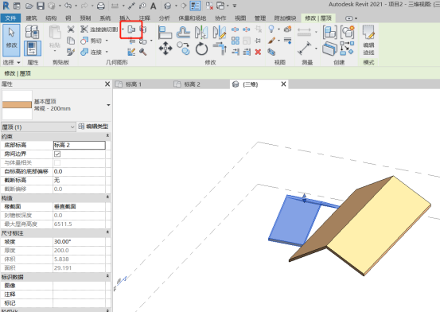Close the 属性 properties palette
440x312 pixels.
[107, 84]
